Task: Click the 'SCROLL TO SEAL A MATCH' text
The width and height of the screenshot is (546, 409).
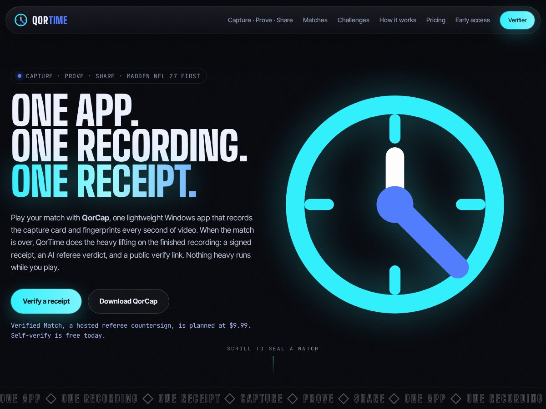Action: pos(273,349)
